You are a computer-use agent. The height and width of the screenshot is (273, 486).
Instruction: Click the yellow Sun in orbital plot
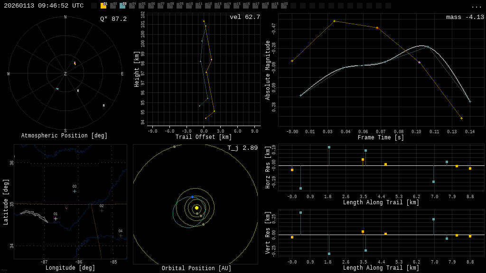[x=196, y=208]
